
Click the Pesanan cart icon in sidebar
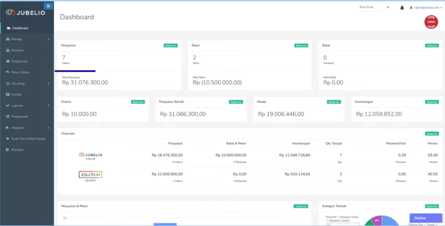tap(8, 50)
